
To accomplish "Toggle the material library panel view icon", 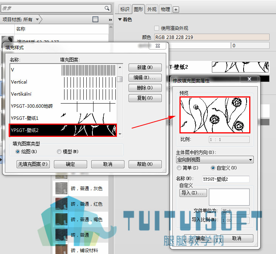I will point(95,19).
